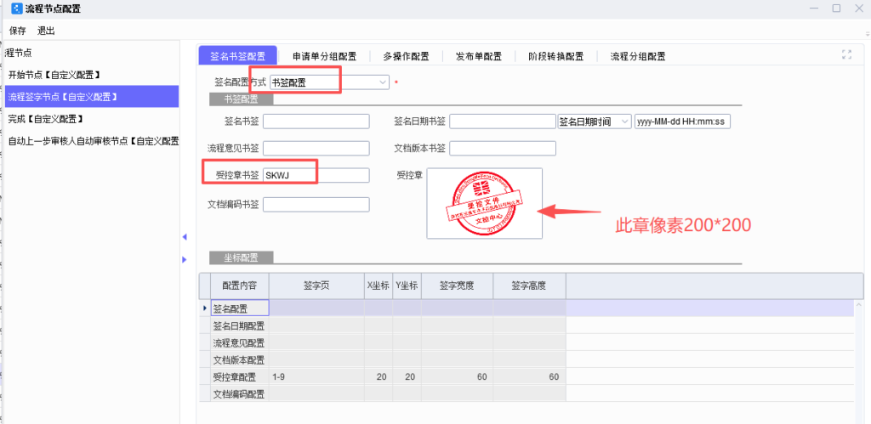
Task: Click the fullscreen expand icon near the tabs
Action: tap(846, 54)
